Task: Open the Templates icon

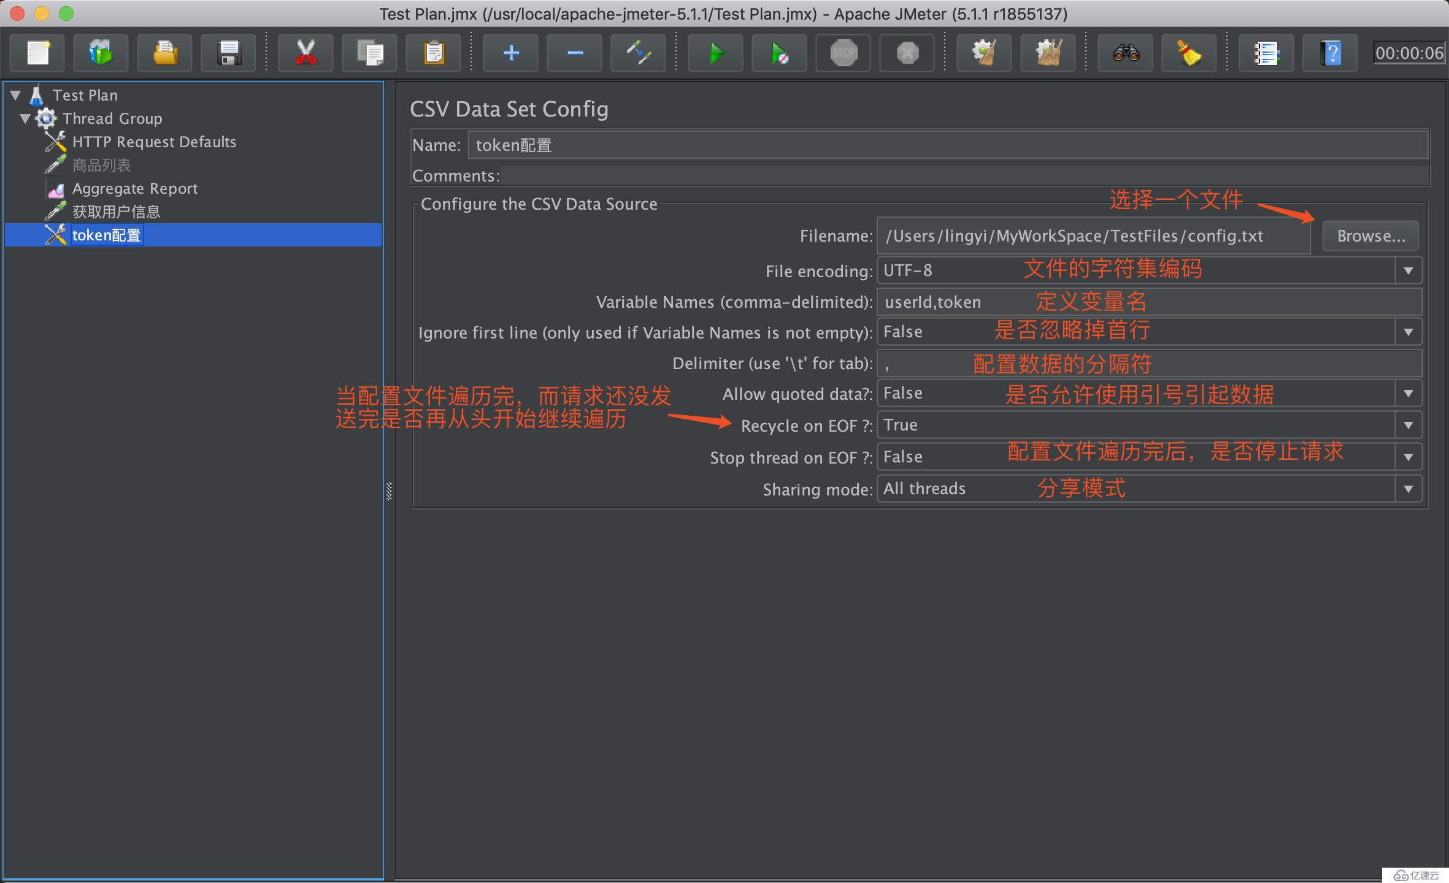Action: pyautogui.click(x=101, y=53)
